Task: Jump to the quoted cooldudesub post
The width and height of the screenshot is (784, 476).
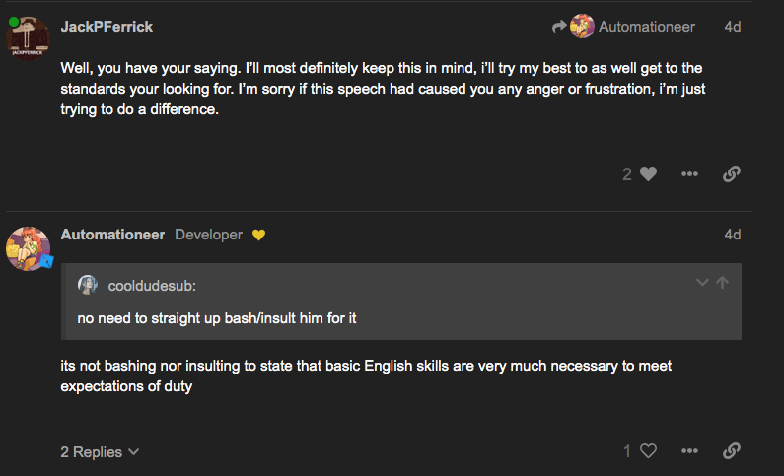Action: coord(722,283)
